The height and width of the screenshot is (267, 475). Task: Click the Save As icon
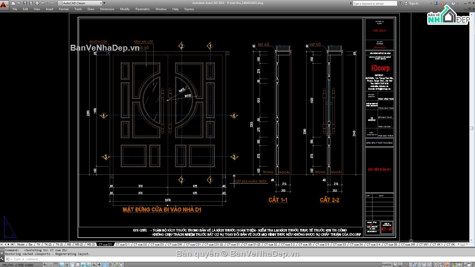(31, 3)
